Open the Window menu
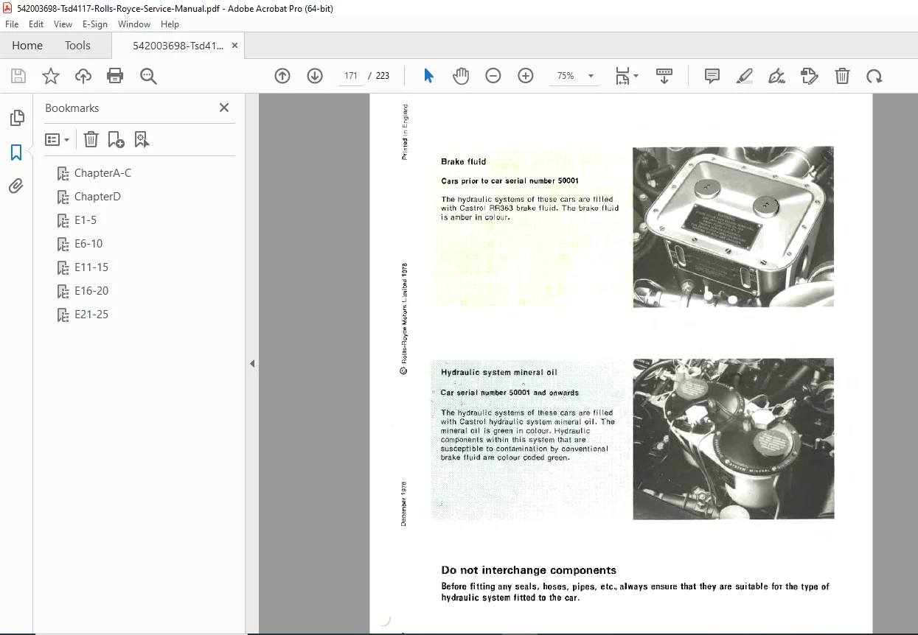 pyautogui.click(x=134, y=24)
